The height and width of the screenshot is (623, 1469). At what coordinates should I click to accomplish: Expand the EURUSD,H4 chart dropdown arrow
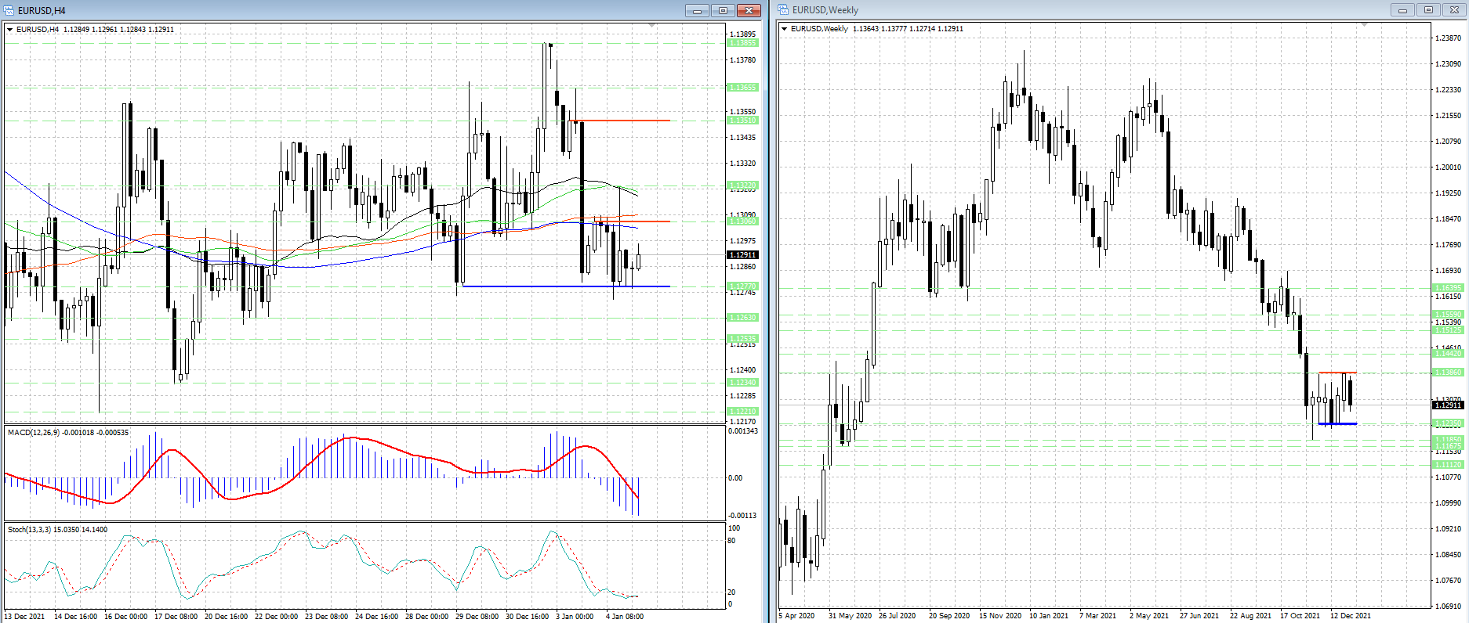[10, 30]
